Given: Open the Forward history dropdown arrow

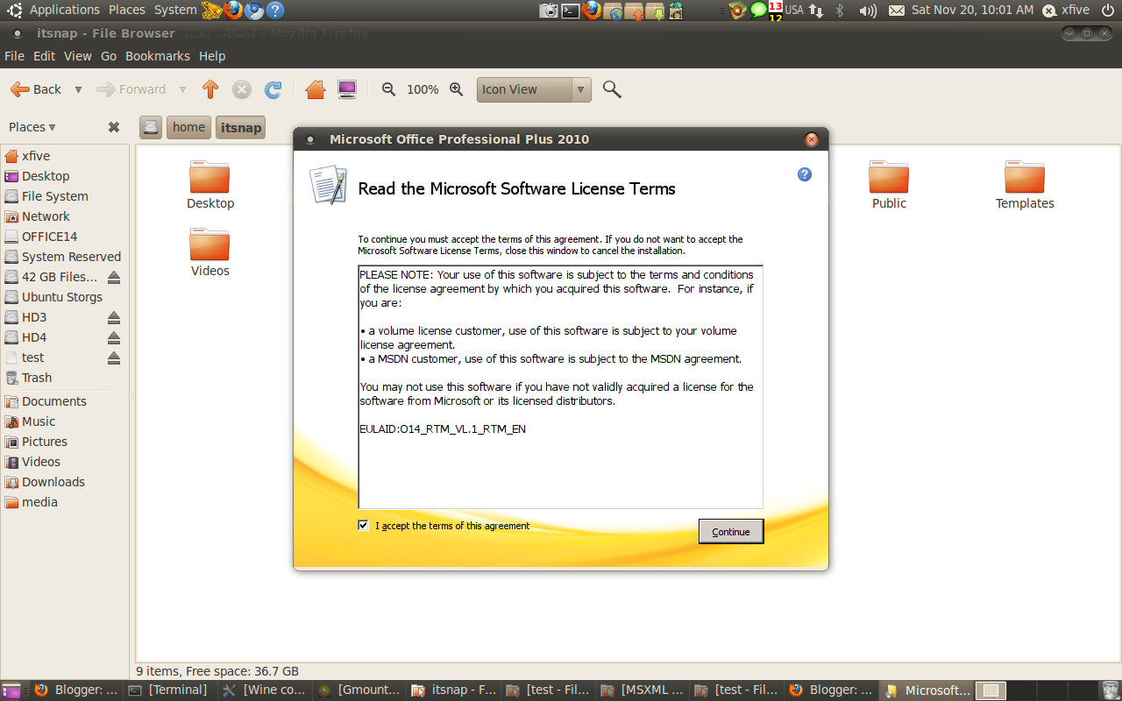Looking at the screenshot, I should pyautogui.click(x=182, y=89).
